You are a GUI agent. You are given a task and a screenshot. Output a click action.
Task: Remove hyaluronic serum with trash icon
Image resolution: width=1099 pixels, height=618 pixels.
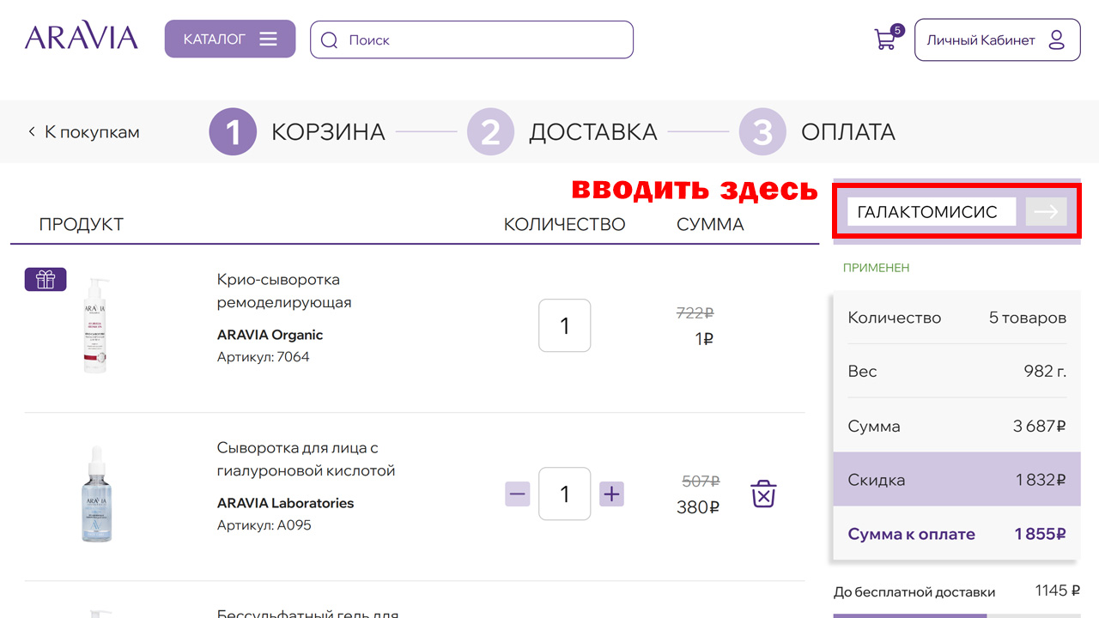[x=763, y=494]
